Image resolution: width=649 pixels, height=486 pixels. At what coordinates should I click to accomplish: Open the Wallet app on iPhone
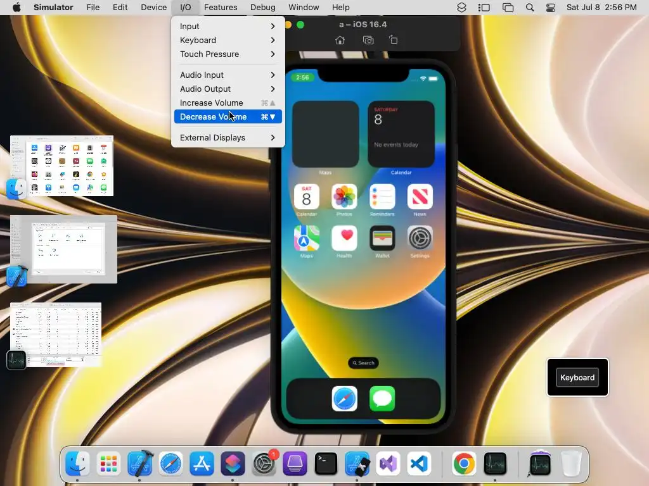(x=382, y=239)
